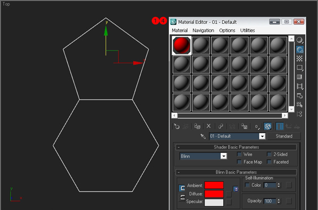This screenshot has height=210, width=318.
Task: Click sample slots scroll up arrow
Action: (291, 38)
